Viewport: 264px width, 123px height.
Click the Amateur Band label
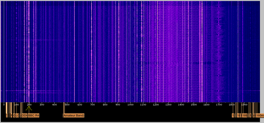74,116
